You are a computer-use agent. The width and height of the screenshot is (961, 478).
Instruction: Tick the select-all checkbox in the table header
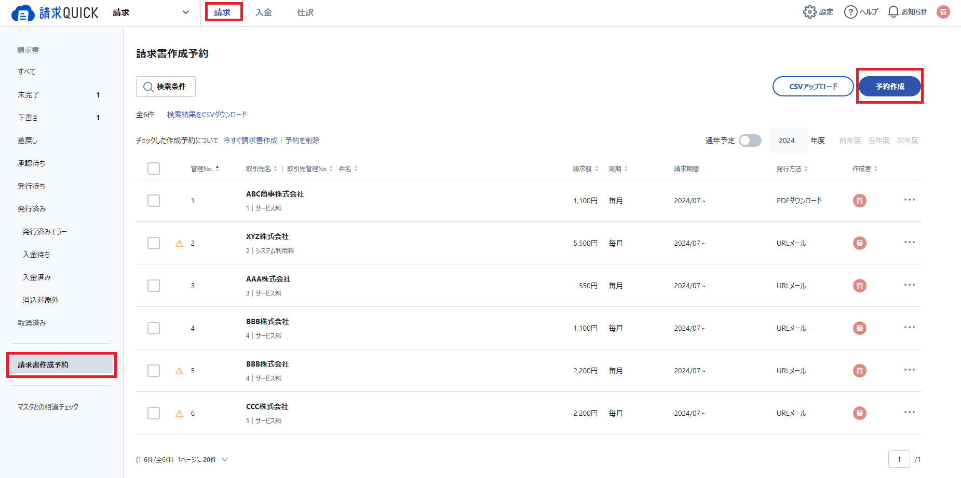pyautogui.click(x=154, y=168)
